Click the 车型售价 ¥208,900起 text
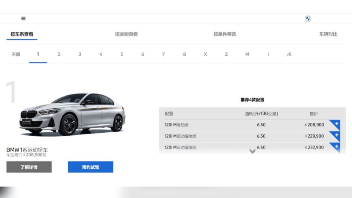The width and height of the screenshot is (352, 198). pyautogui.click(x=26, y=155)
